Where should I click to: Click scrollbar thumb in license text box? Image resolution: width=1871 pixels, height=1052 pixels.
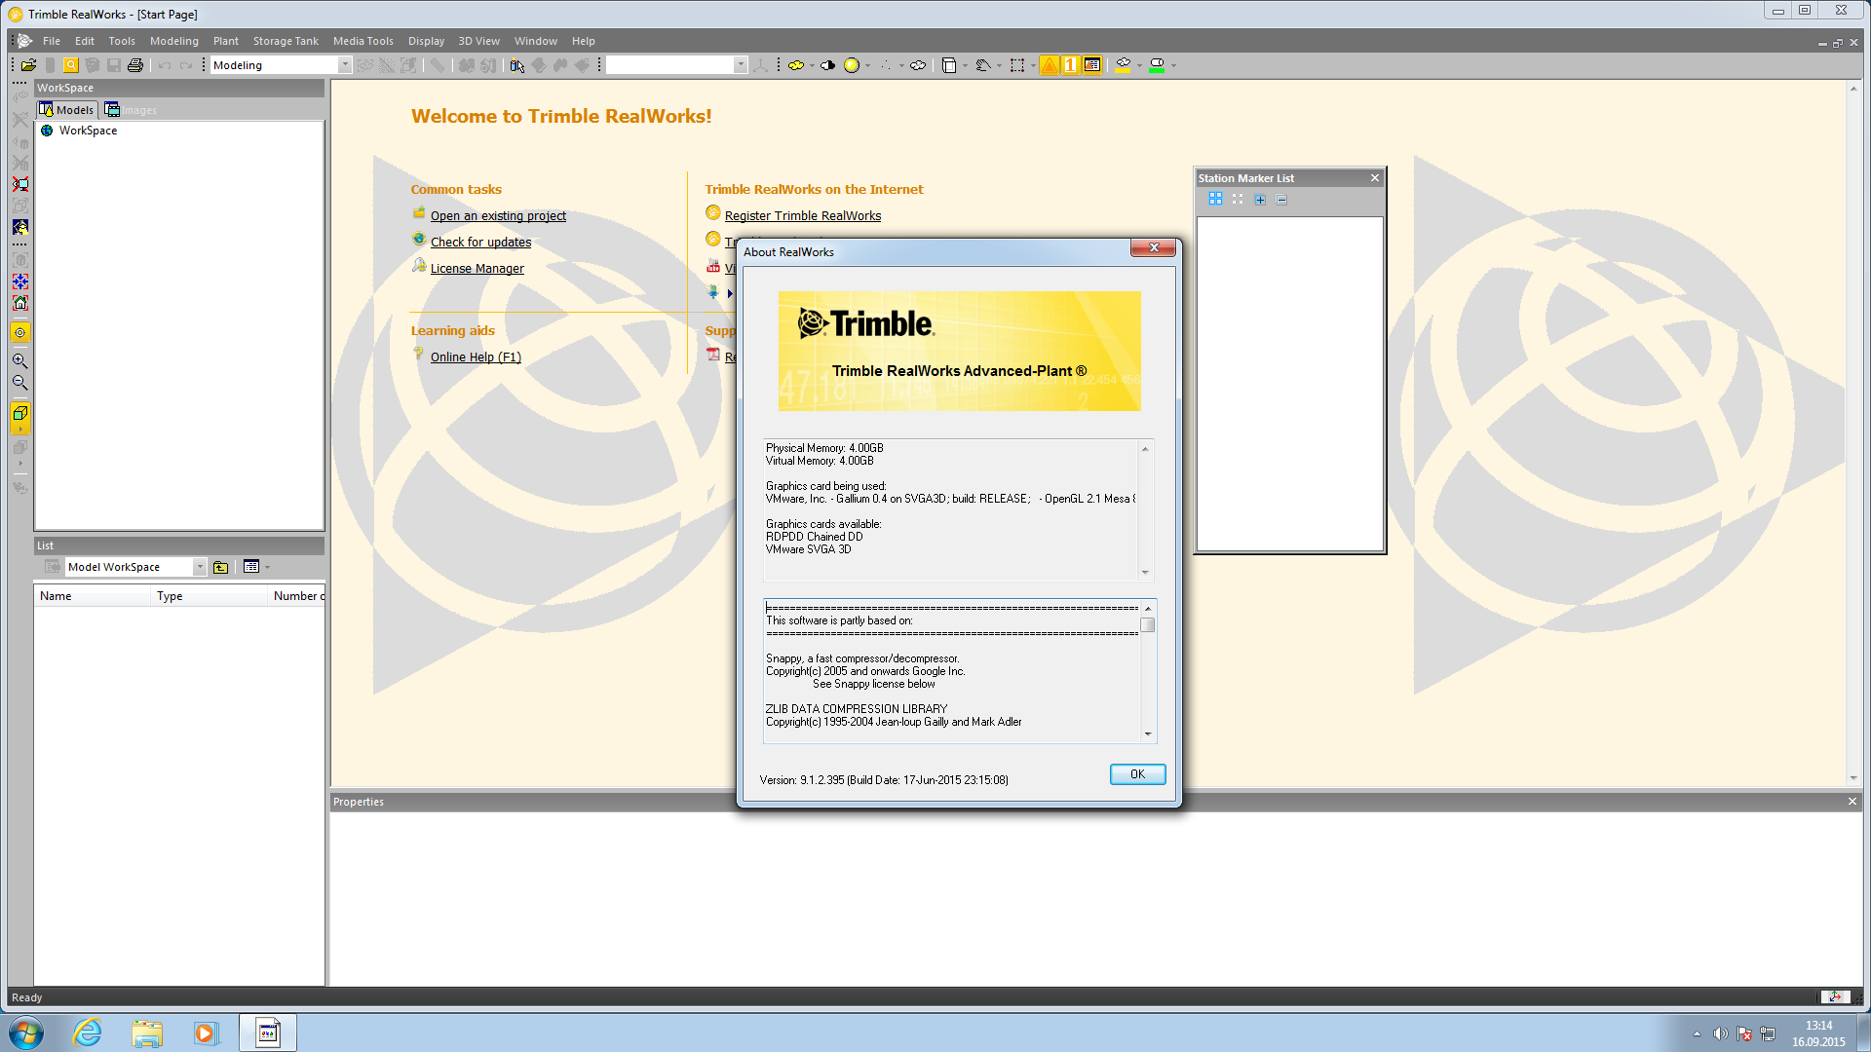(1148, 625)
